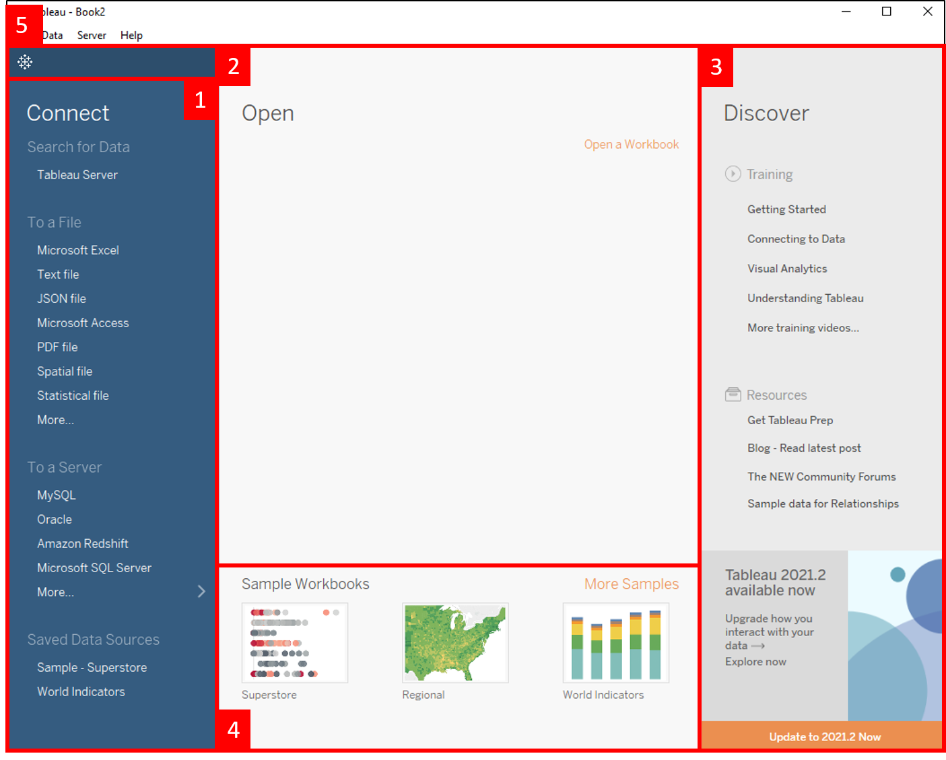Screen dimensions: 946x760
Task: Watch the Visual Analytics training video
Action: point(787,269)
